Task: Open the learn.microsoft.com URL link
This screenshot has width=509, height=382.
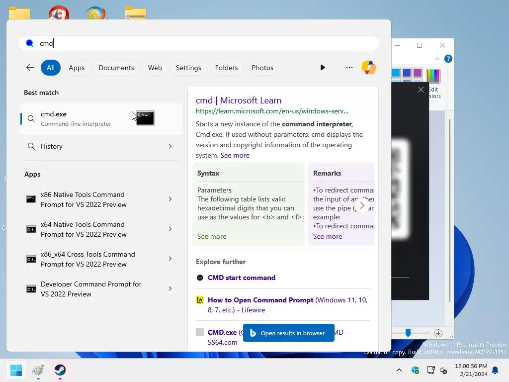Action: point(272,111)
